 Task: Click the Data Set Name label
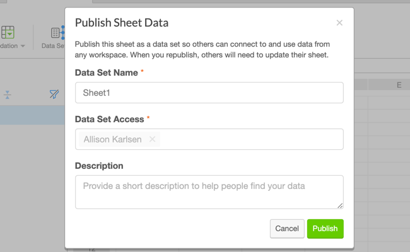[106, 72]
